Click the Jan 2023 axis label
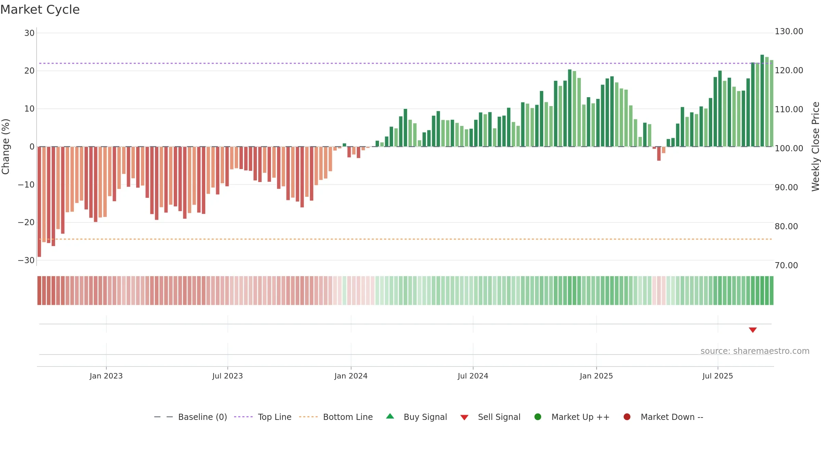 (106, 376)
